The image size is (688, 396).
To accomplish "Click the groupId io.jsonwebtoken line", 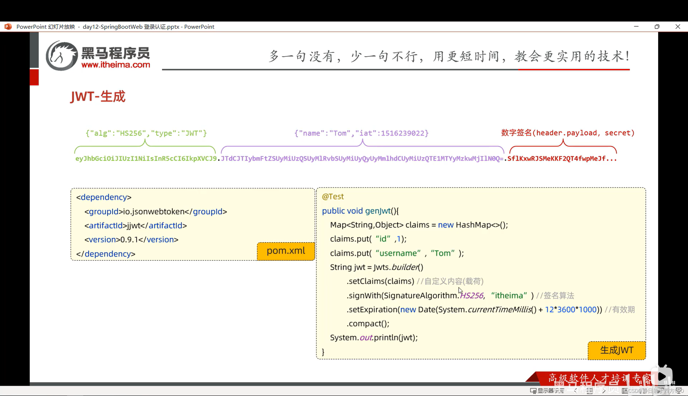I will (156, 211).
